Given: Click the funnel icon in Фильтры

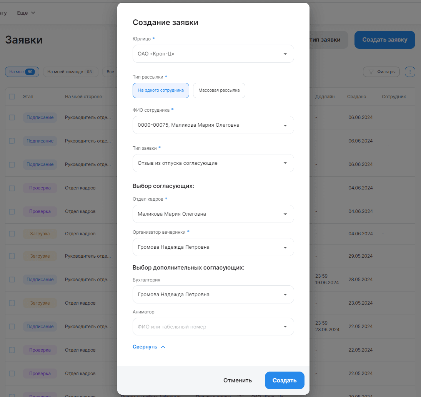Looking at the screenshot, I should [371, 72].
